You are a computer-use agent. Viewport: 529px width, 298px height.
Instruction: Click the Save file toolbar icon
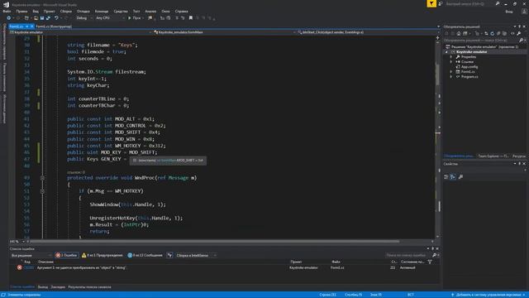coord(42,18)
